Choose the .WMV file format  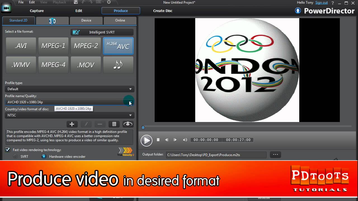click(21, 65)
